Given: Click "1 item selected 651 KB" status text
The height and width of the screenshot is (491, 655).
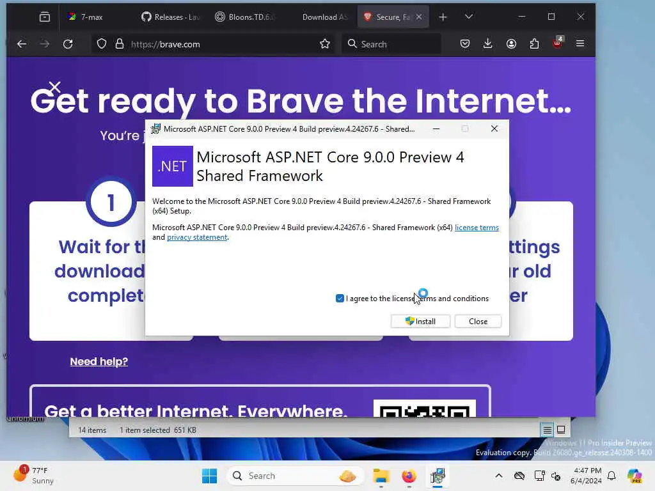Looking at the screenshot, I should coord(158,430).
